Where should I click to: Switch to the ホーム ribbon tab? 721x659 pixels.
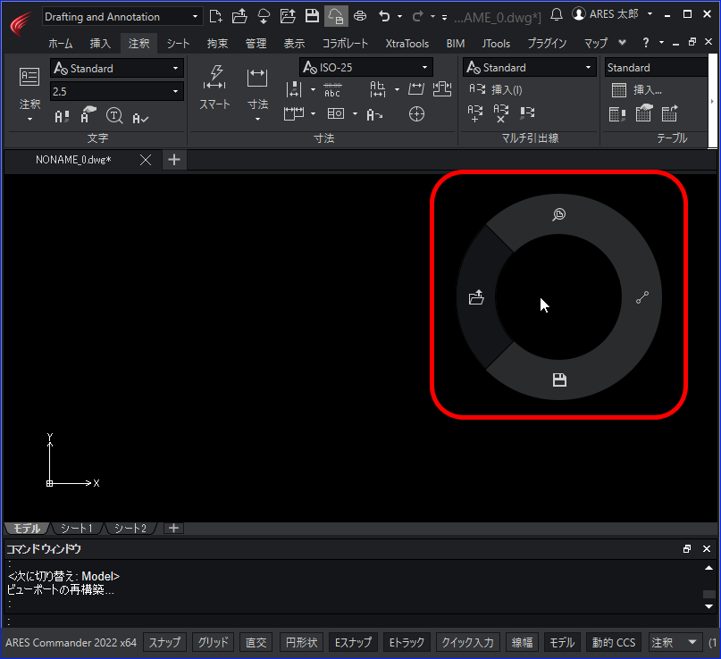pyautogui.click(x=60, y=44)
